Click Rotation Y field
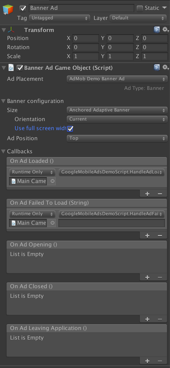 pyautogui.click(x=120, y=47)
